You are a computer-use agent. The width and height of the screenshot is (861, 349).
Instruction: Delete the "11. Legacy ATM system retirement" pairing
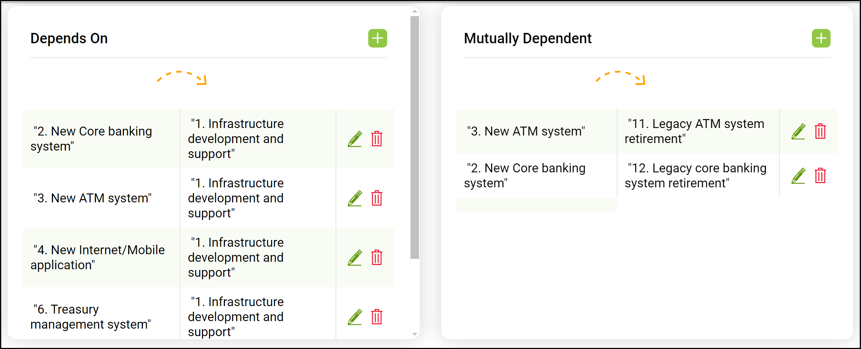point(820,131)
